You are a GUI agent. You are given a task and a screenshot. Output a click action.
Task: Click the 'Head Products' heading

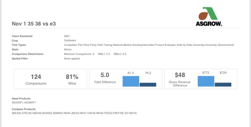pyautogui.click(x=21, y=99)
